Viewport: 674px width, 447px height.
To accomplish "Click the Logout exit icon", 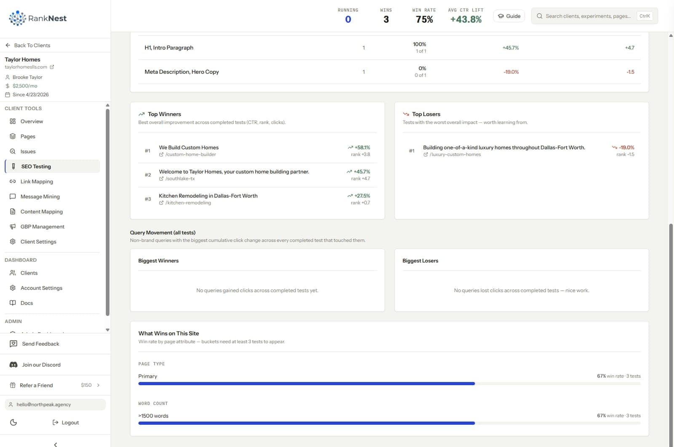I will [x=55, y=423].
